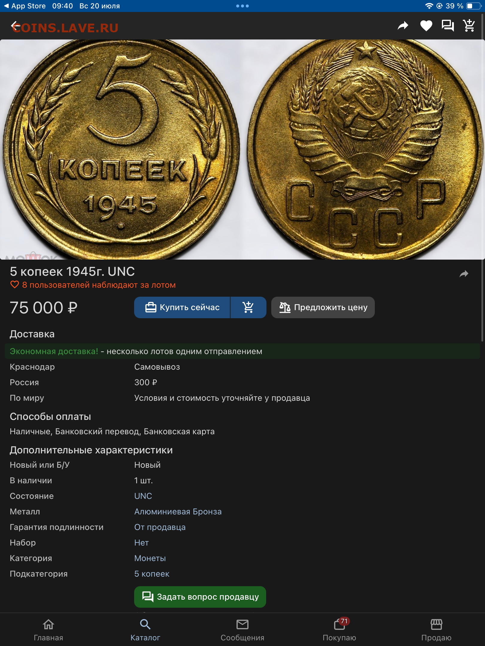
Task: Open the Продаю tab
Action: tap(436, 630)
